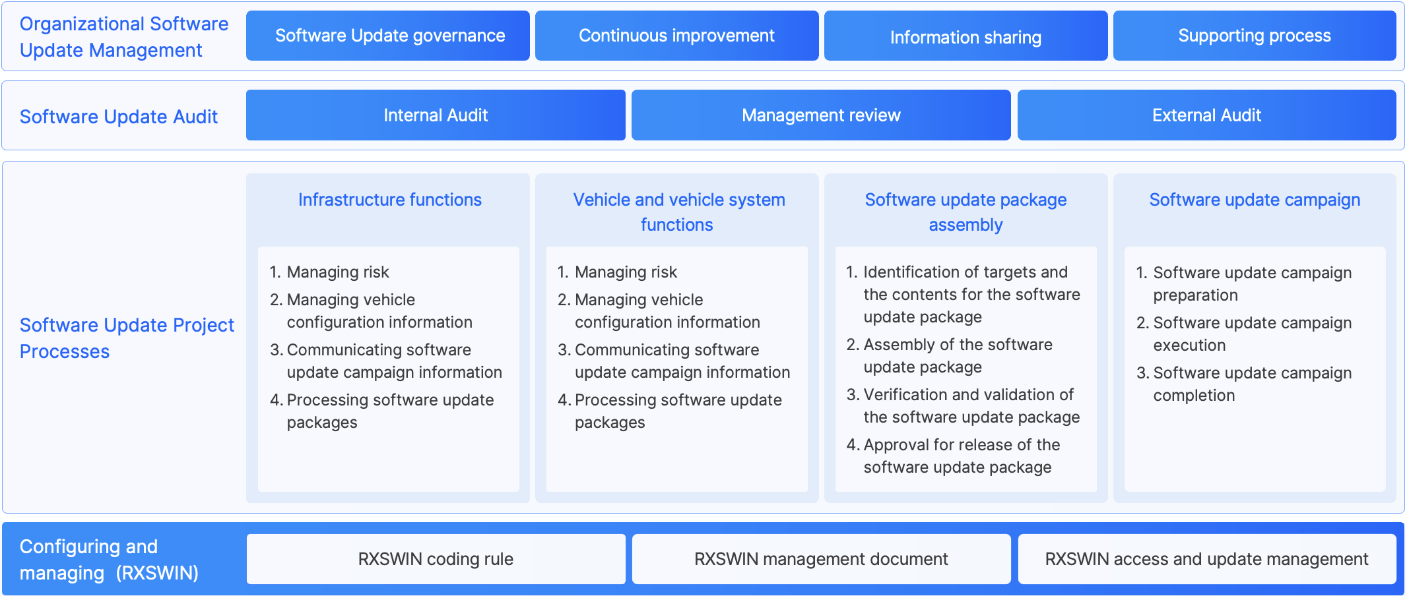Click the Software Update governance box

point(388,35)
